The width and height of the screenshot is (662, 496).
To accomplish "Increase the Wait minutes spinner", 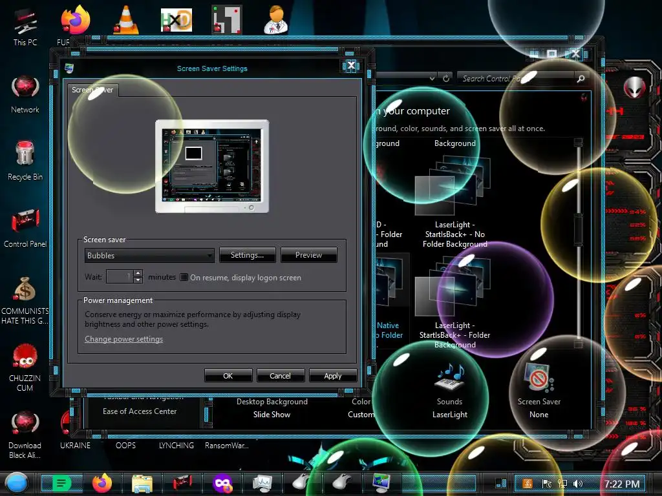I will point(138,273).
